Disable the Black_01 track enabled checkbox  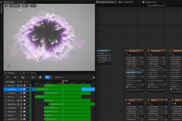[x=28, y=86]
